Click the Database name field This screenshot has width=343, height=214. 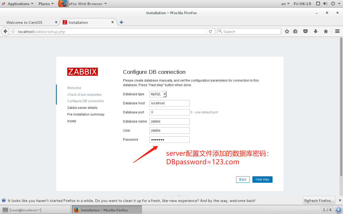click(x=170, y=121)
